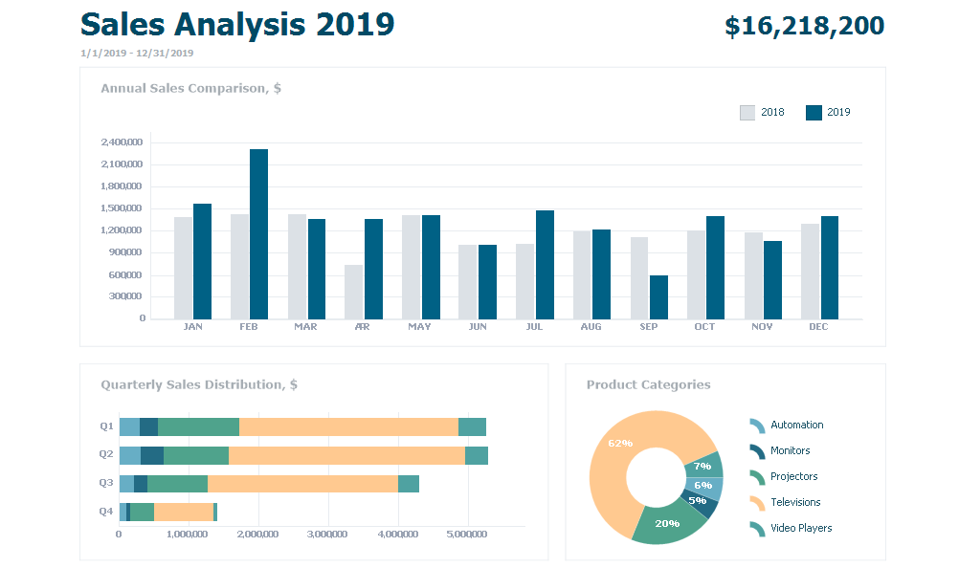Expand the Product Categories panel header

pos(648,384)
